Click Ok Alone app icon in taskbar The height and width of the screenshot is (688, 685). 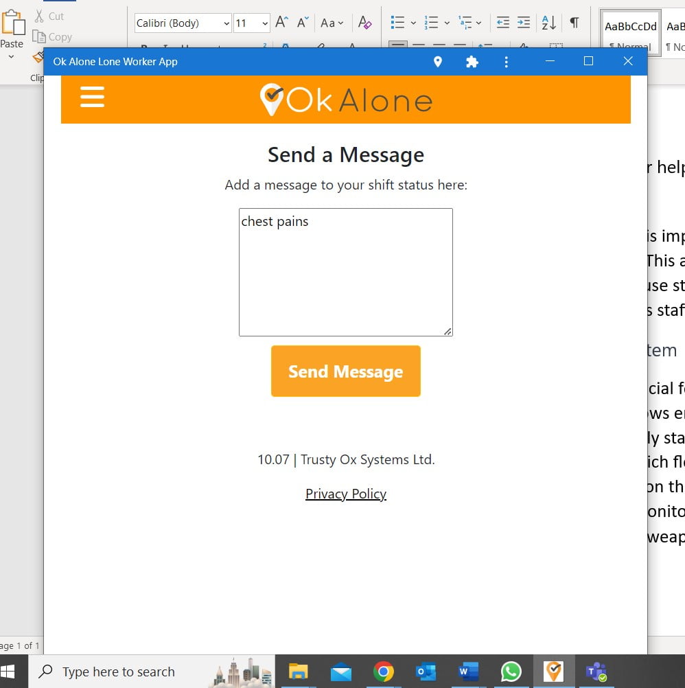pyautogui.click(x=554, y=672)
